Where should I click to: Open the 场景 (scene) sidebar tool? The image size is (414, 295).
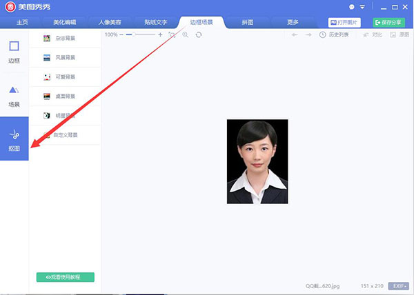(x=14, y=95)
